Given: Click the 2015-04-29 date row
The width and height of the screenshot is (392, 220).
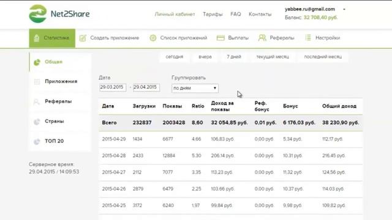Looking at the screenshot, I should tap(230, 139).
